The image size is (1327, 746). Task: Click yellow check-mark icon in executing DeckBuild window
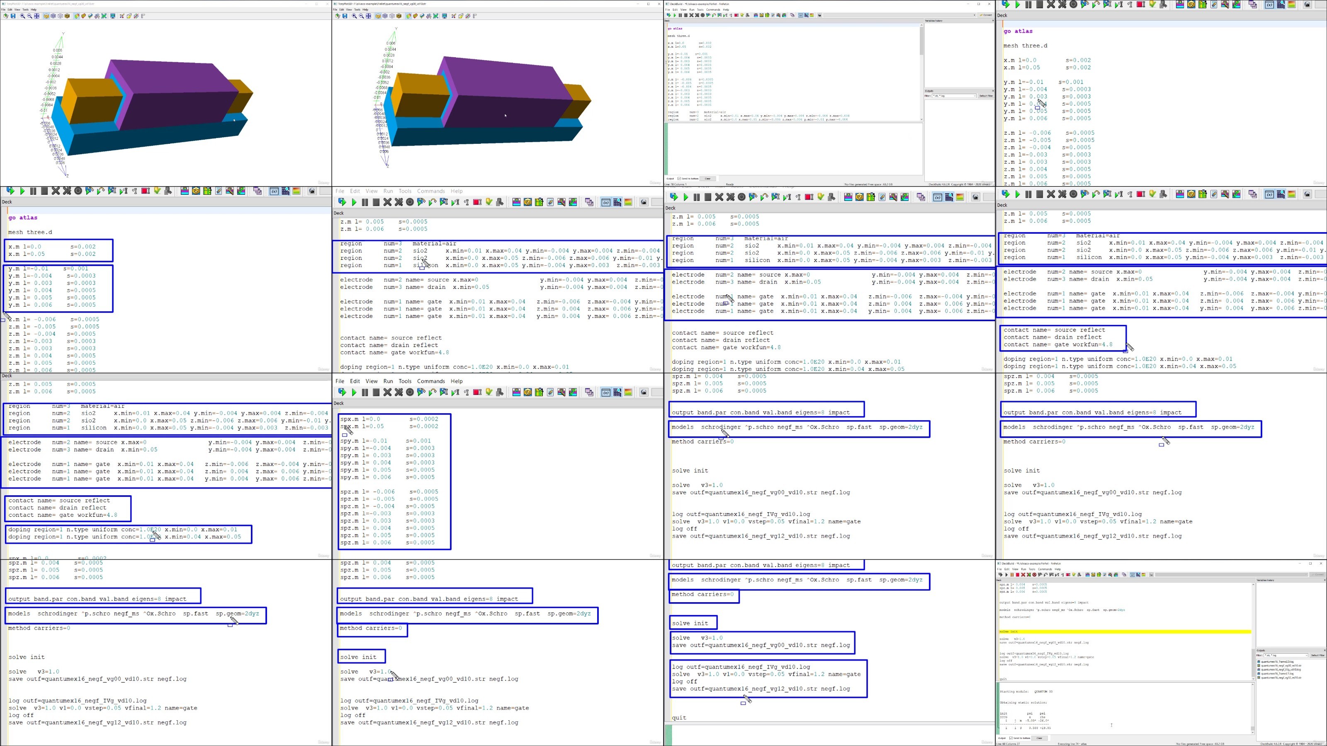(x=1074, y=575)
